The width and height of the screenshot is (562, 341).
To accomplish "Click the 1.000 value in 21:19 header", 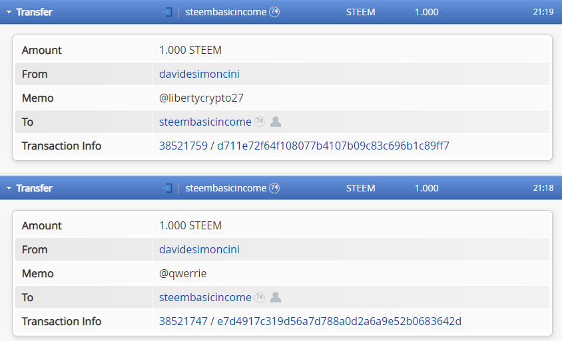I will pos(427,12).
